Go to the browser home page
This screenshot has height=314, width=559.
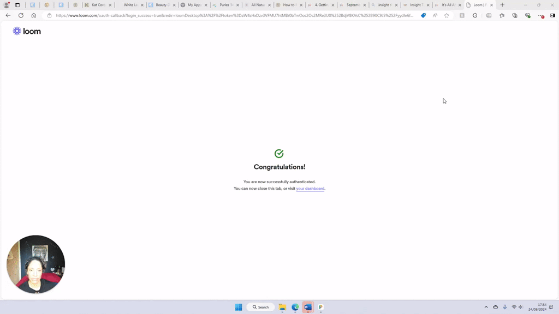coord(34,15)
